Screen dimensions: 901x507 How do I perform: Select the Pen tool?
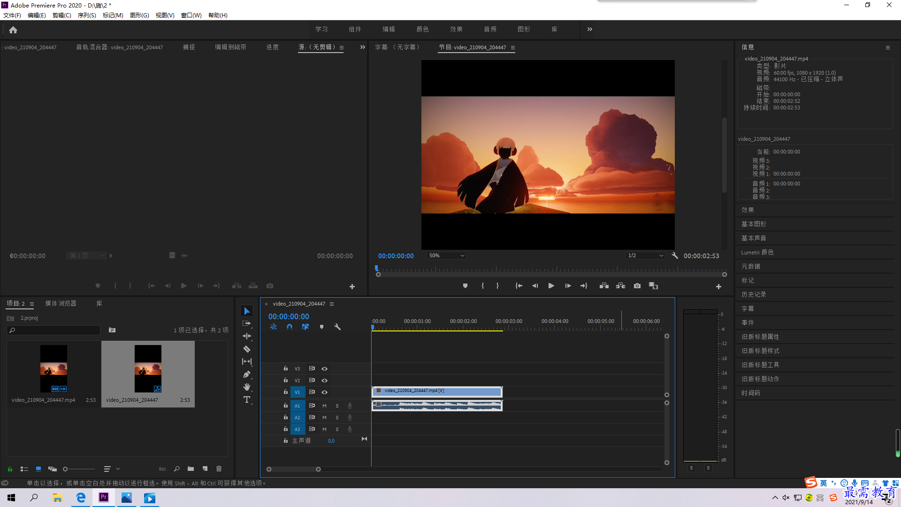coord(247,374)
